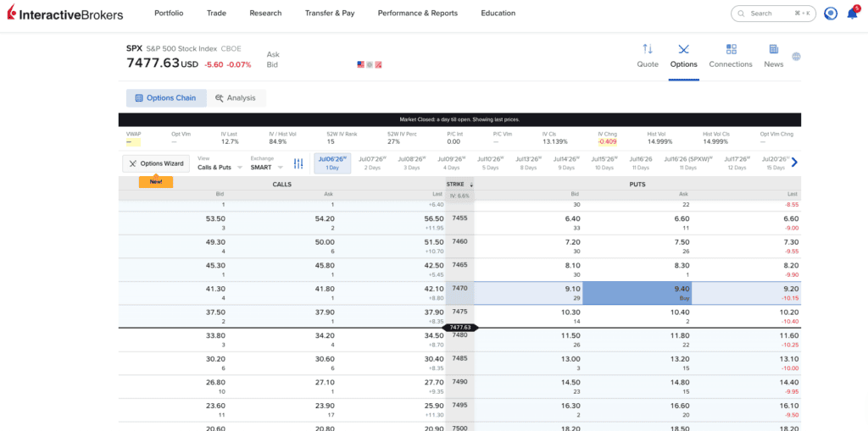
Task: Open the Portfolio menu
Action: click(x=169, y=14)
